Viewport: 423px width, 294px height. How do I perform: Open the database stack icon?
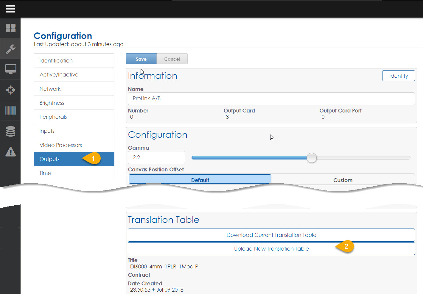(x=10, y=131)
